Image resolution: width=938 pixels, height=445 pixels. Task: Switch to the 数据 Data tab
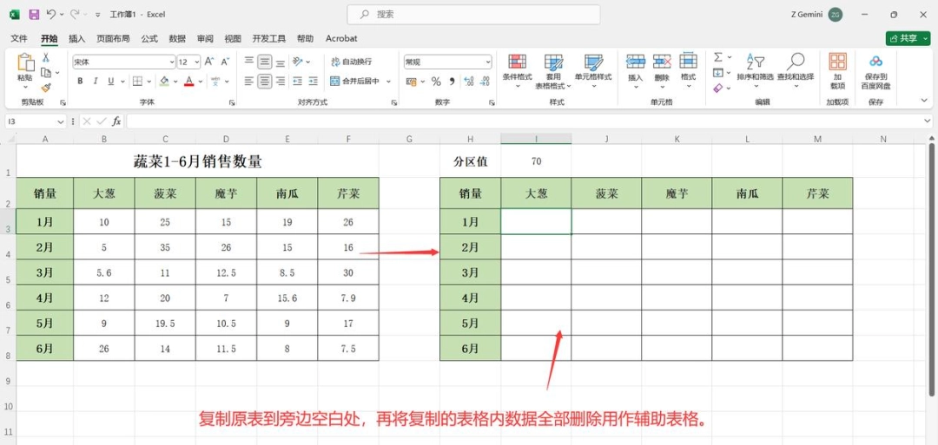click(x=177, y=38)
